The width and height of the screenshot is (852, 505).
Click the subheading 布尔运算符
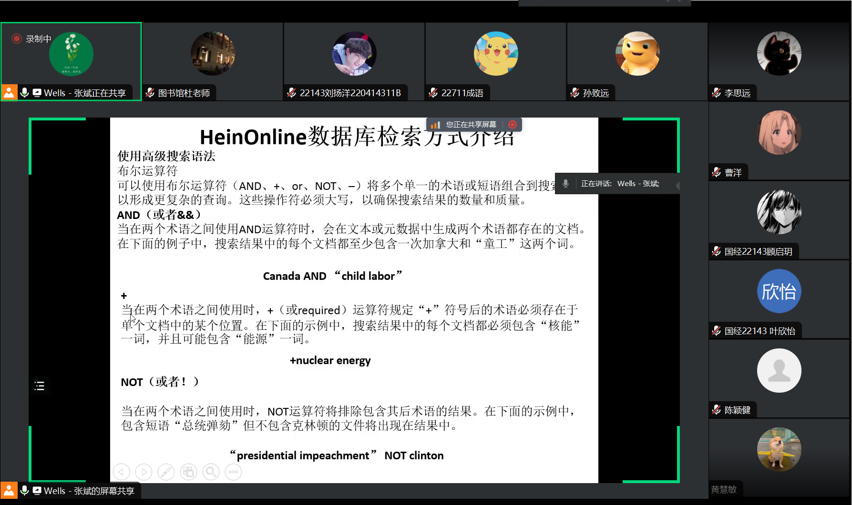point(147,171)
